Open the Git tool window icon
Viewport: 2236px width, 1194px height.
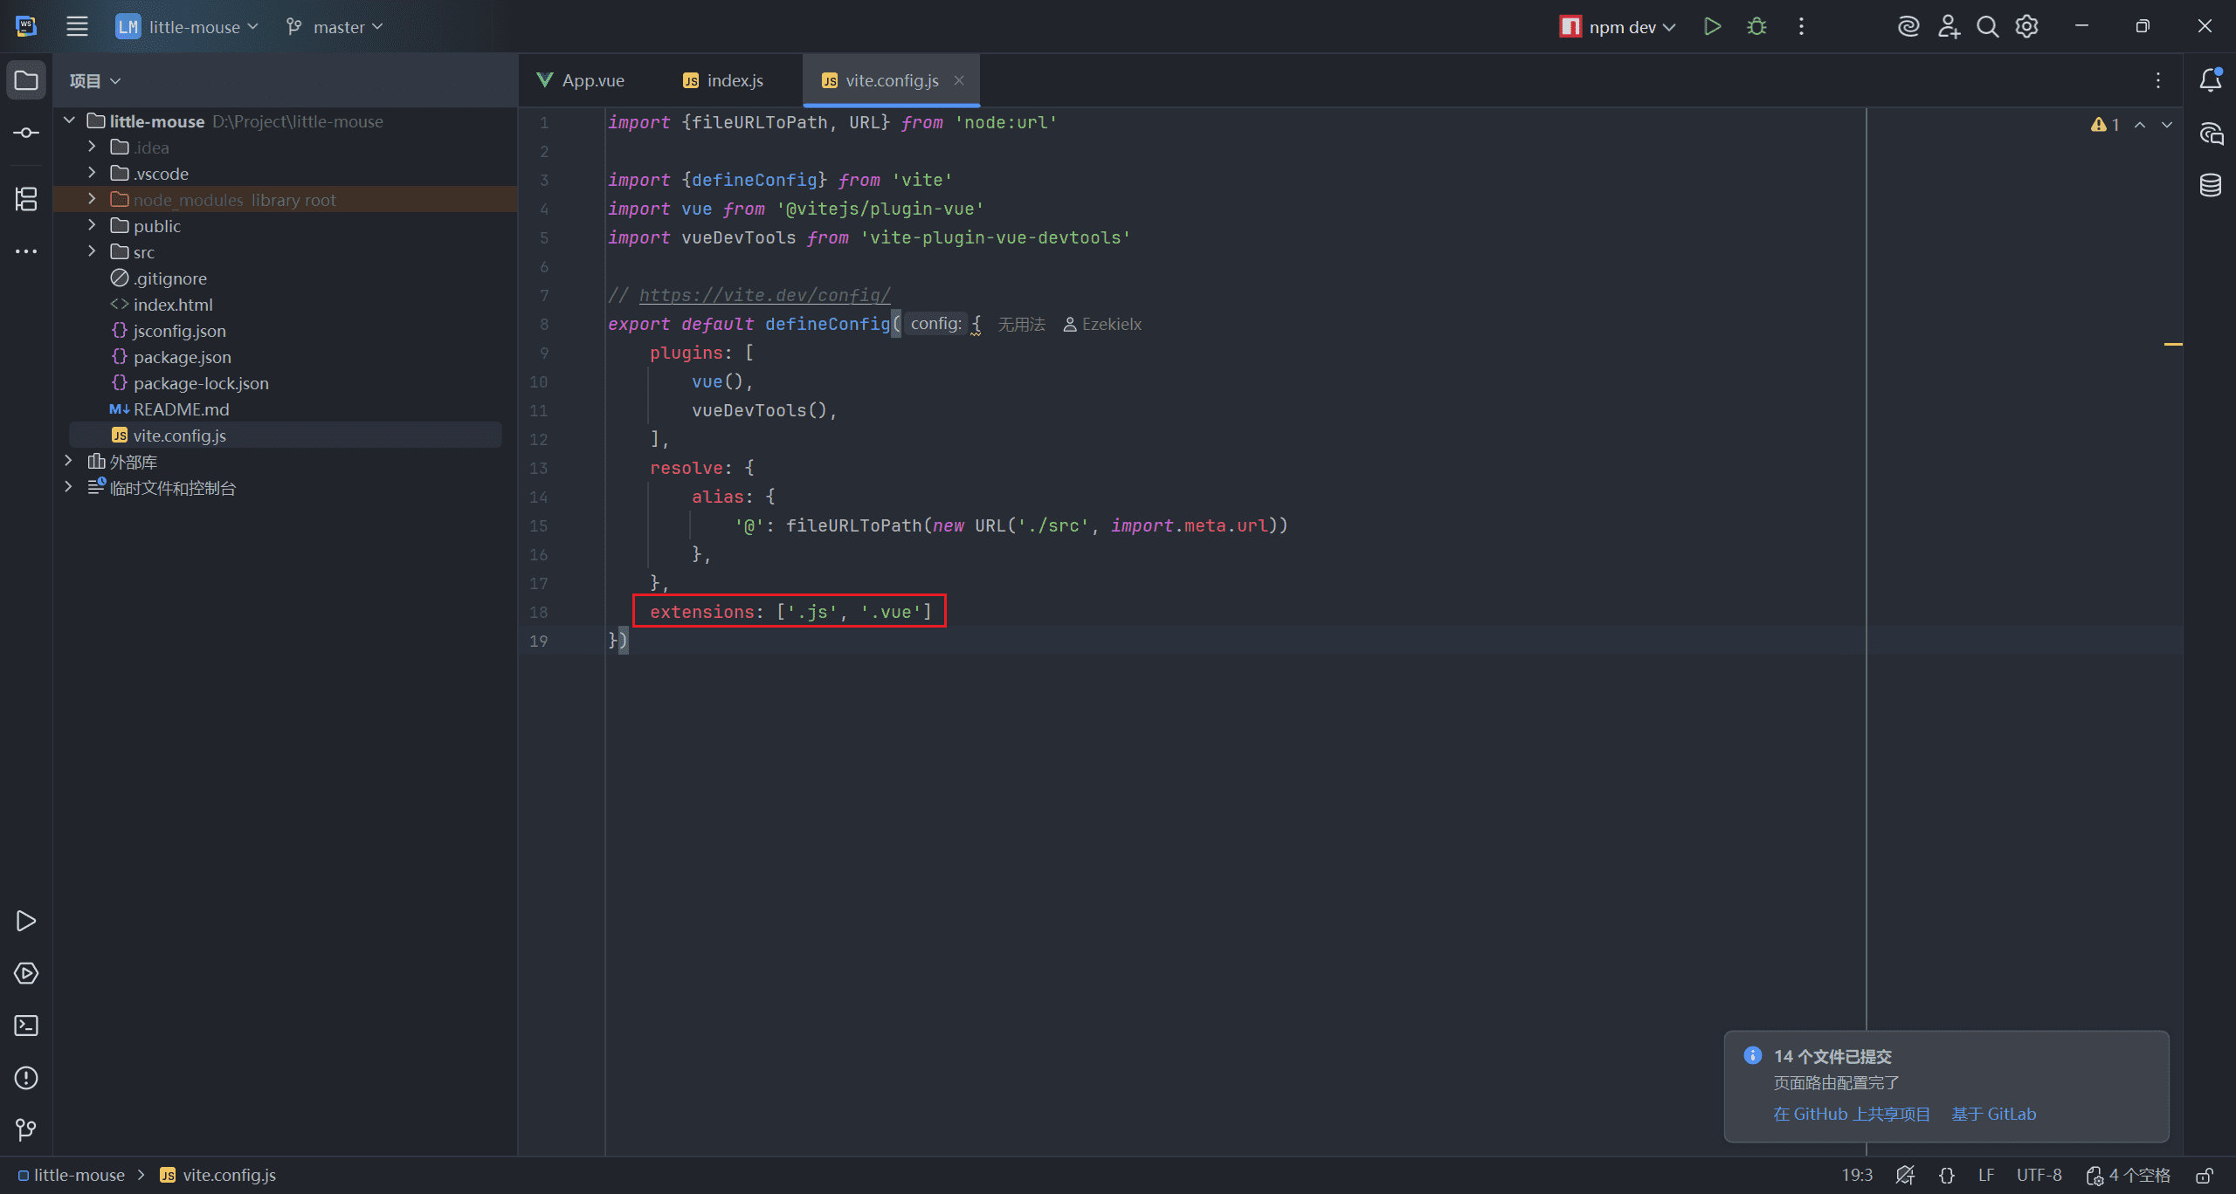[x=26, y=1130]
